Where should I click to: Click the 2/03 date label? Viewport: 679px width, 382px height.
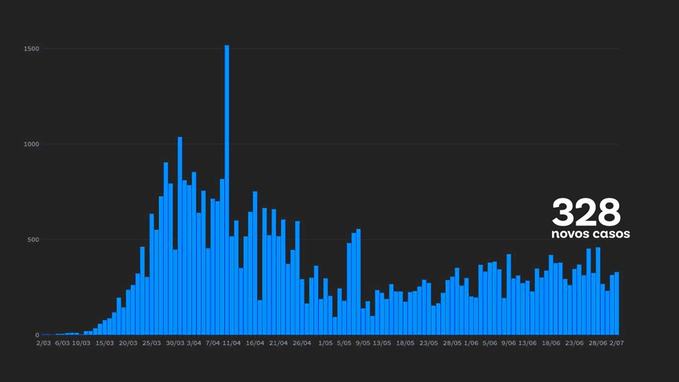(43, 343)
